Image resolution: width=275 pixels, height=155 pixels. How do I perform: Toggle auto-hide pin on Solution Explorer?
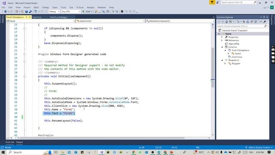pos(264,17)
